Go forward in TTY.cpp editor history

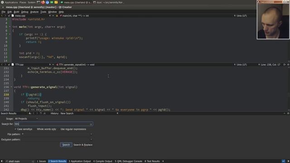(5, 64)
